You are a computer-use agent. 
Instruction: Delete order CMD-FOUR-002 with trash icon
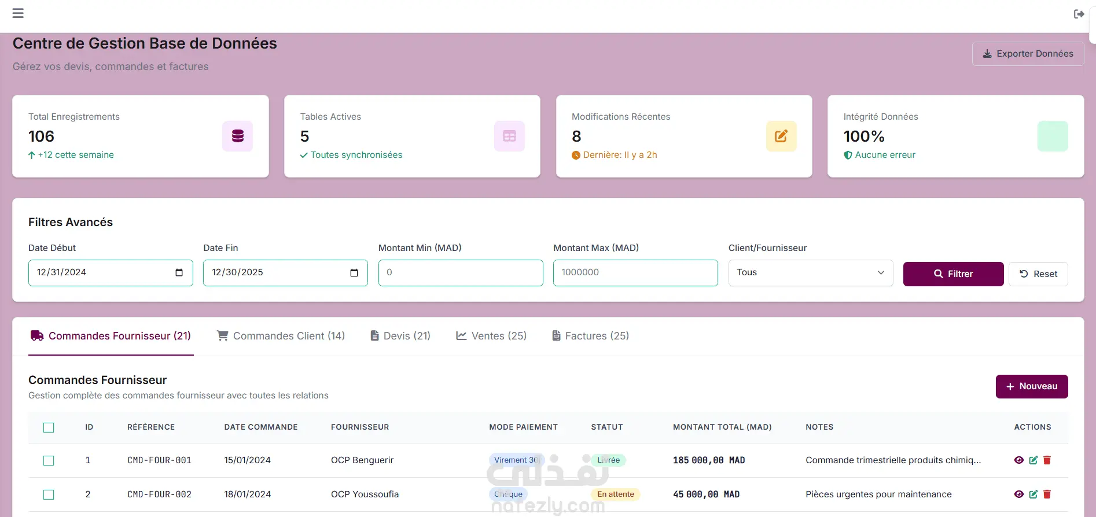1047,494
